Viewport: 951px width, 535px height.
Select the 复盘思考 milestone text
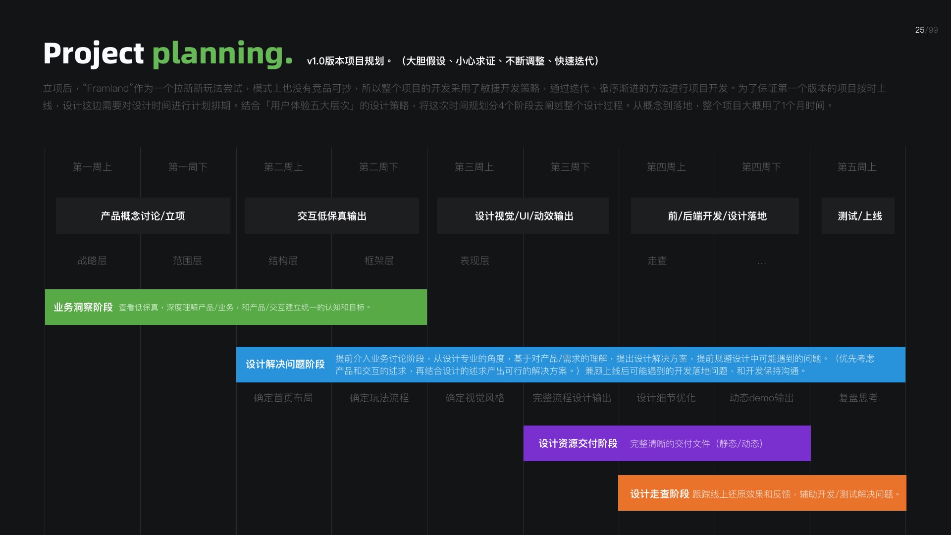tap(858, 398)
